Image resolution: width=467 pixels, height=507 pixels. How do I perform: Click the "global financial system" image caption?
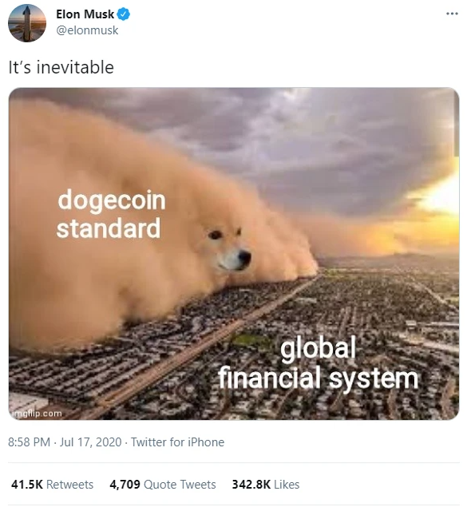(x=319, y=362)
